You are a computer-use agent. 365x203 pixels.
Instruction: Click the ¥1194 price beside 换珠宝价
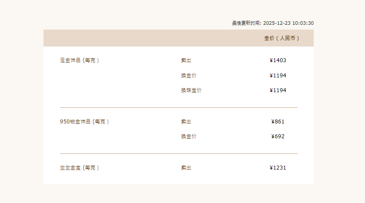pos(278,90)
